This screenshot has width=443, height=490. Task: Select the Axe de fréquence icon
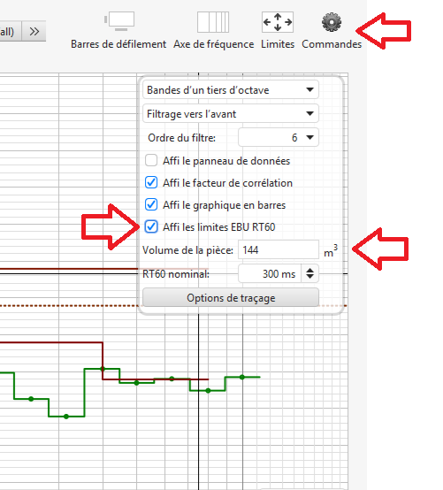[x=213, y=22]
